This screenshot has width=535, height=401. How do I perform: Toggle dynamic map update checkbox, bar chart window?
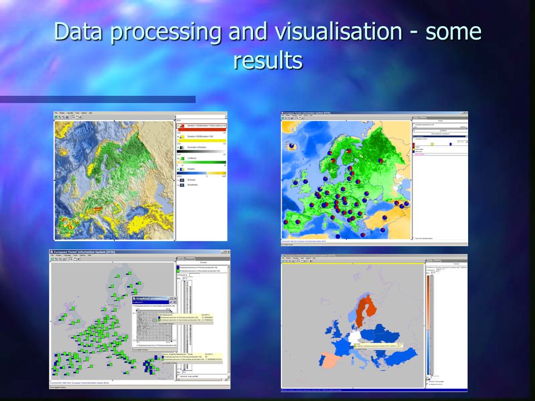click(178, 376)
